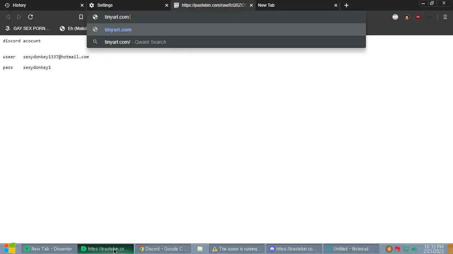Viewport: 453px width, 254px height.
Task: Close the New Tab tab
Action: [336, 5]
